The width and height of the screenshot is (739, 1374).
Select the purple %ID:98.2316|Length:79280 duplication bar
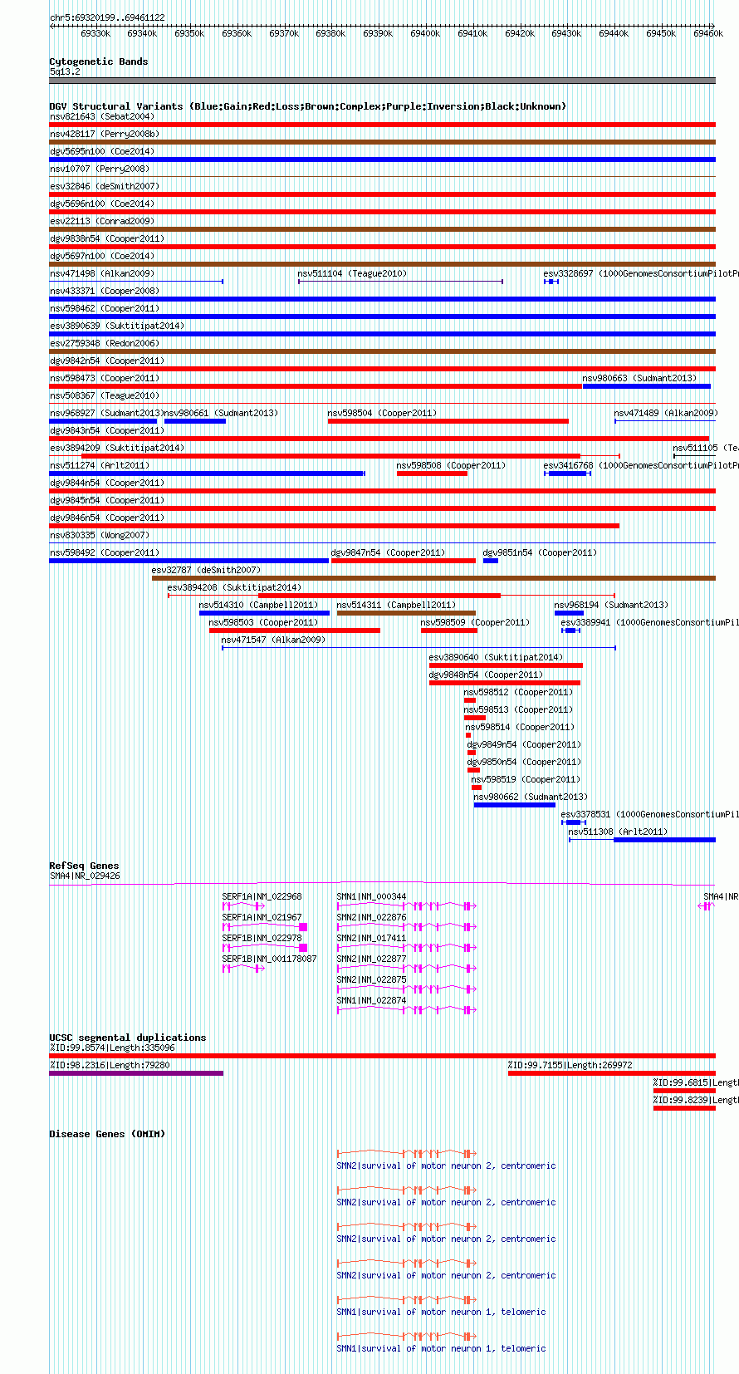(x=136, y=1073)
